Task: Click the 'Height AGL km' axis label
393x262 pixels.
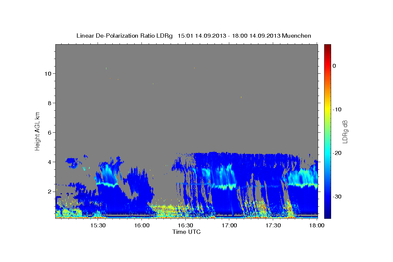Action: pyautogui.click(x=38, y=131)
